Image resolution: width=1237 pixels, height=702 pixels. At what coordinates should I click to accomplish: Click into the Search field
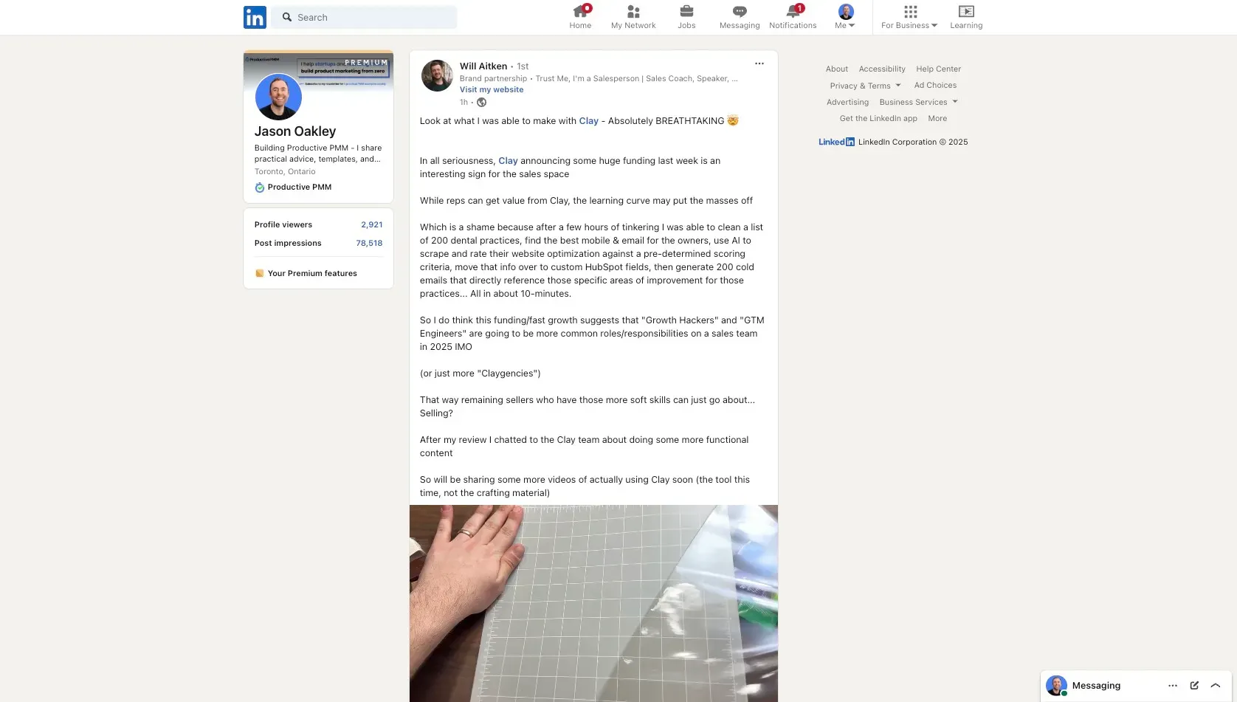tap(364, 17)
